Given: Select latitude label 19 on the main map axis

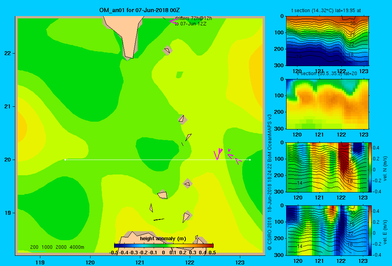Looking at the screenshot, I should tap(8, 213).
